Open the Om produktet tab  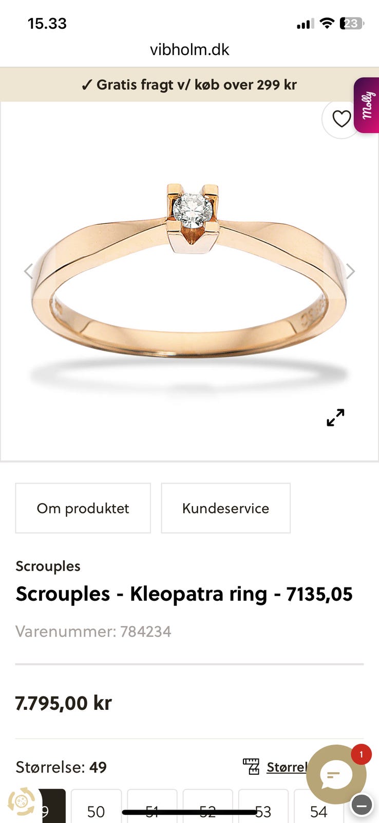coord(83,508)
